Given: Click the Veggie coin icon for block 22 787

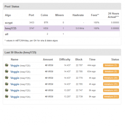Looking at the screenshot, I should tap(7, 65).
